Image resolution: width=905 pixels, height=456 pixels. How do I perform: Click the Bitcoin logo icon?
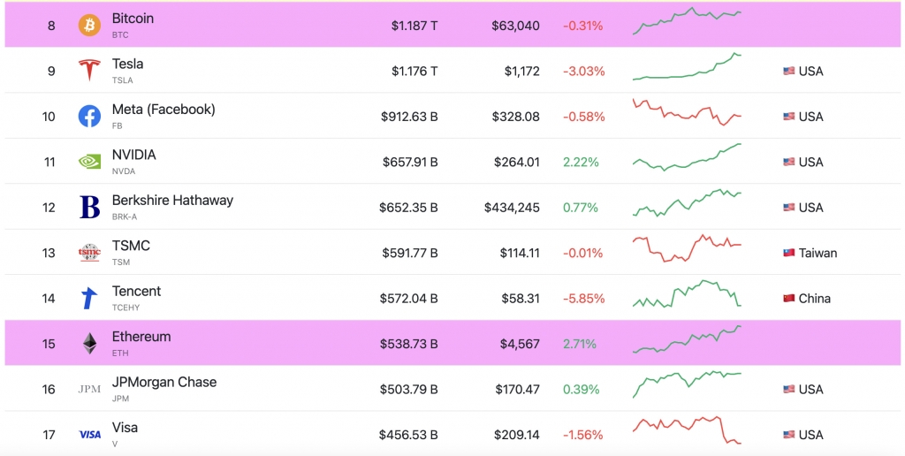coord(89,26)
